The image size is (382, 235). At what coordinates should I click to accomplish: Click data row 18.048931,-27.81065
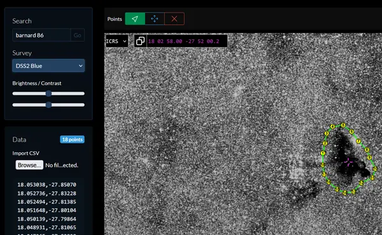pyautogui.click(x=46, y=227)
